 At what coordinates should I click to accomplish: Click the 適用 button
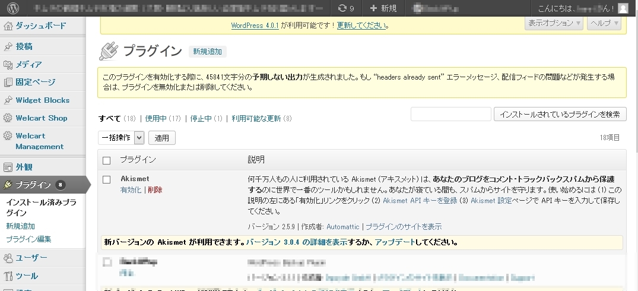pyautogui.click(x=162, y=138)
